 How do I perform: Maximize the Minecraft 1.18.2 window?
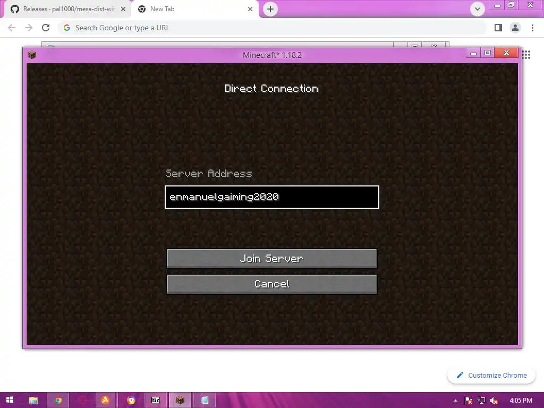click(x=488, y=53)
